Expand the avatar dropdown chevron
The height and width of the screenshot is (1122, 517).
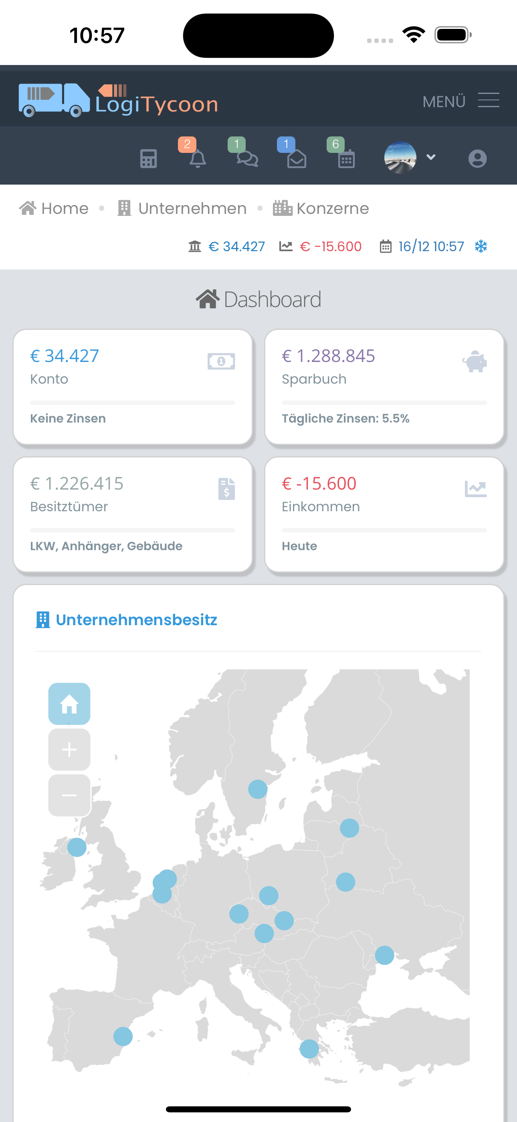coord(431,157)
